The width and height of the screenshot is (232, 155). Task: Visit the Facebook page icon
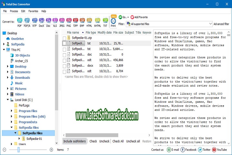click(183, 150)
